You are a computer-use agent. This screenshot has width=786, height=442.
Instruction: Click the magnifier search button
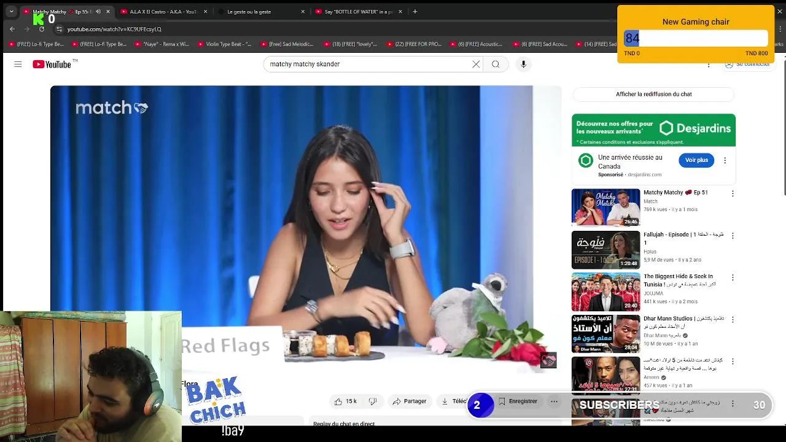(496, 64)
